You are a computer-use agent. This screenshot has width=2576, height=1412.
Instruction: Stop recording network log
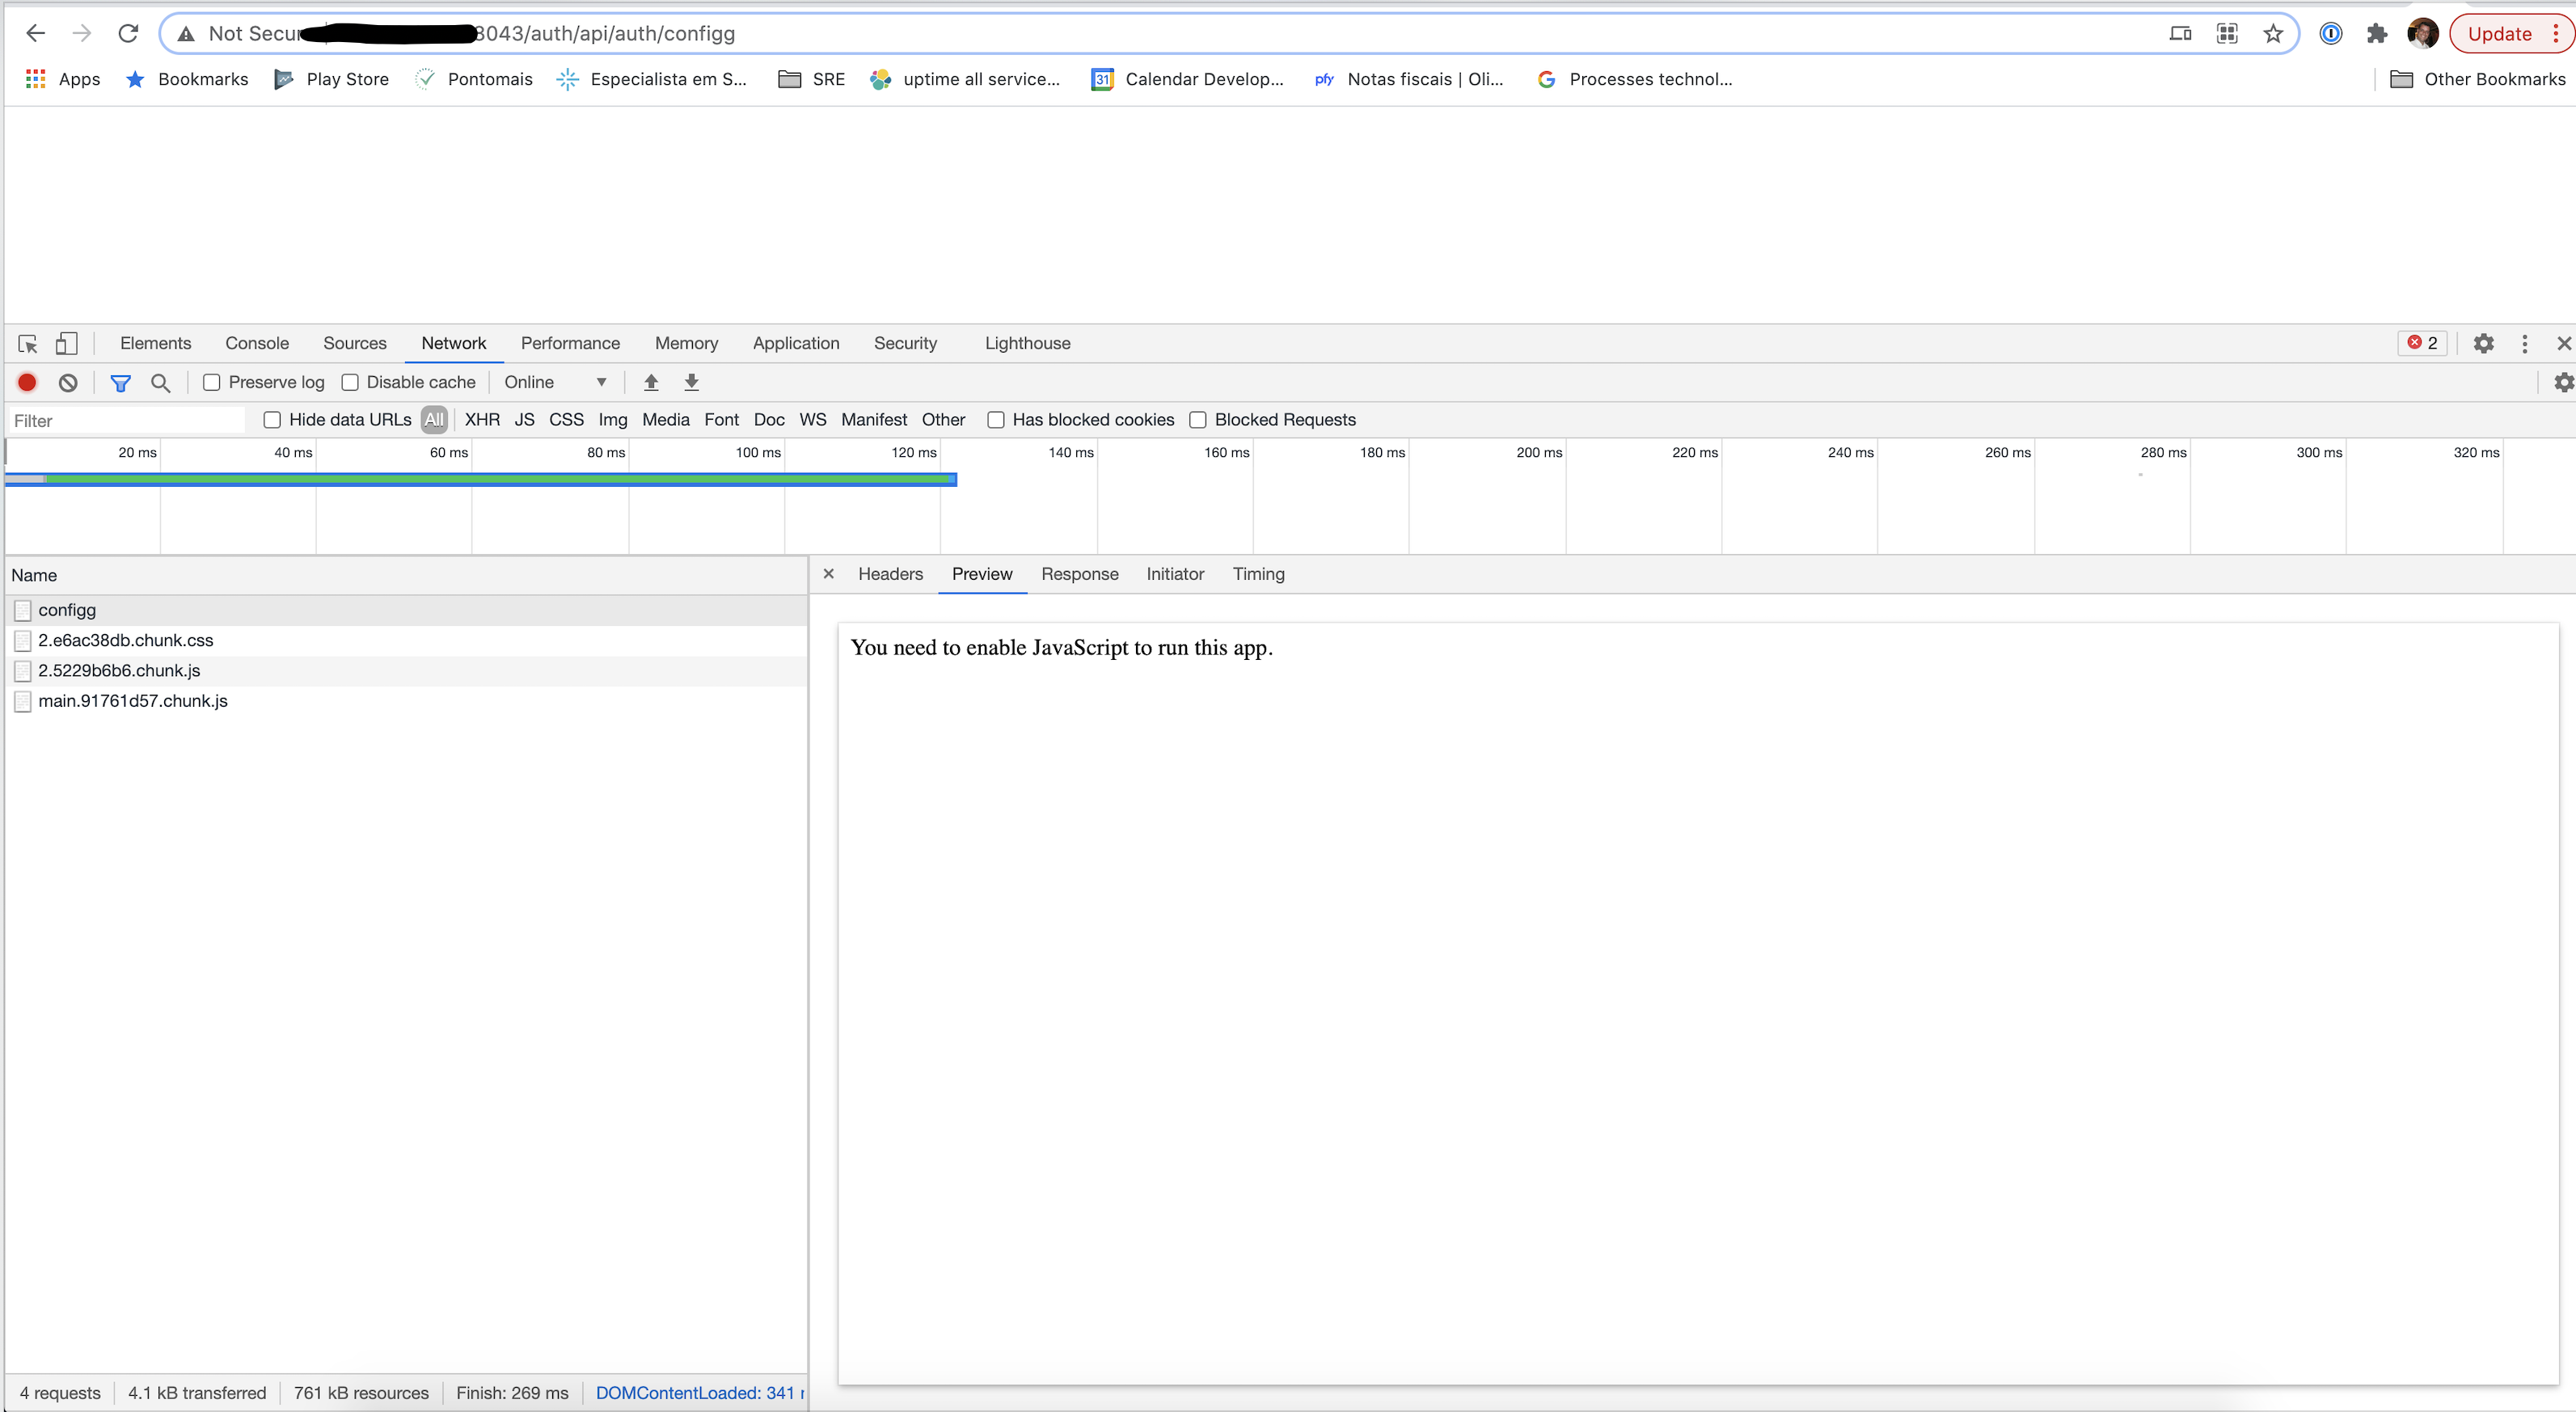coord(26,382)
